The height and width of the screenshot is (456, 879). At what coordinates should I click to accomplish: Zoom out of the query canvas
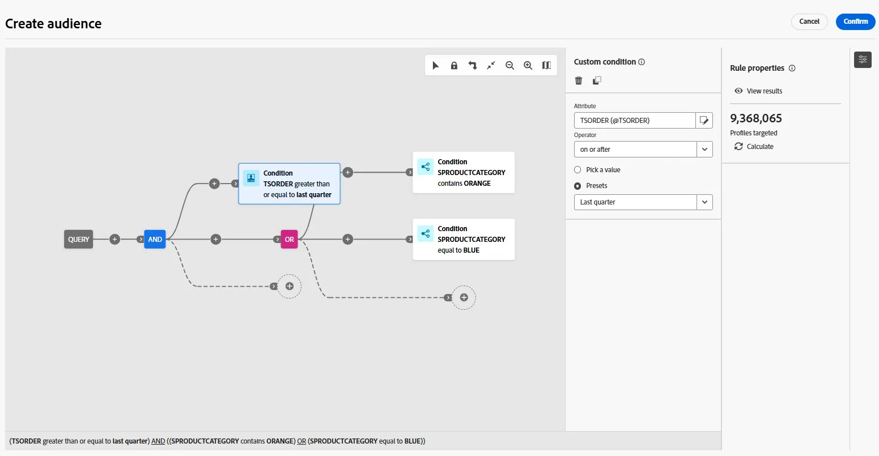[x=509, y=66]
